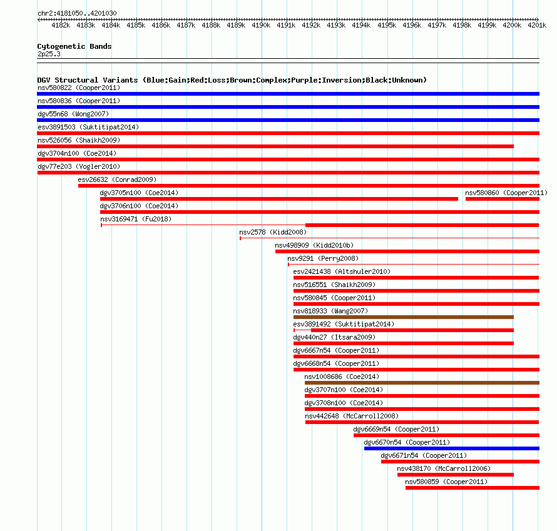Click the nsv438170 (McCarroll2006) label
This screenshot has width=557, height=531.
click(x=444, y=468)
